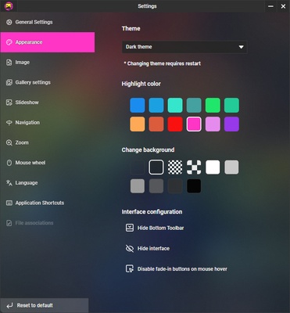Viewport: 290px width, 313px height.
Task: Click the app logo in title bar
Action: tap(9, 5)
